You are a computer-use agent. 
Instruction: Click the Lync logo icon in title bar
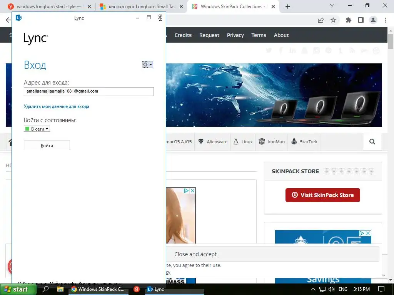pos(19,18)
